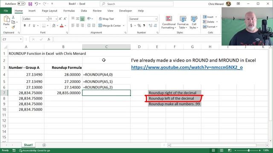Expand the Format cells dropdown
This screenshot has width=273, height=153.
click(x=217, y=27)
